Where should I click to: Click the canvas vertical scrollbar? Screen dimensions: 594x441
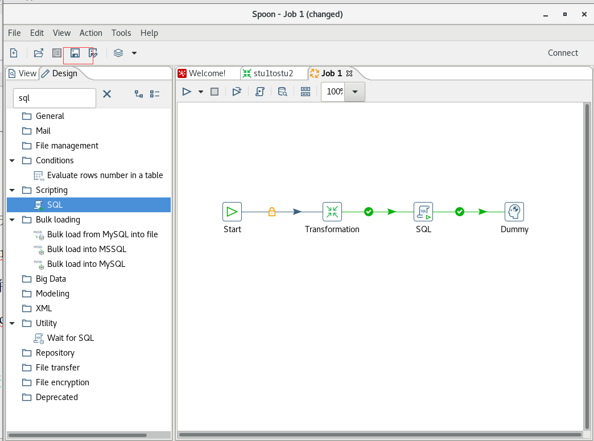(x=587, y=267)
